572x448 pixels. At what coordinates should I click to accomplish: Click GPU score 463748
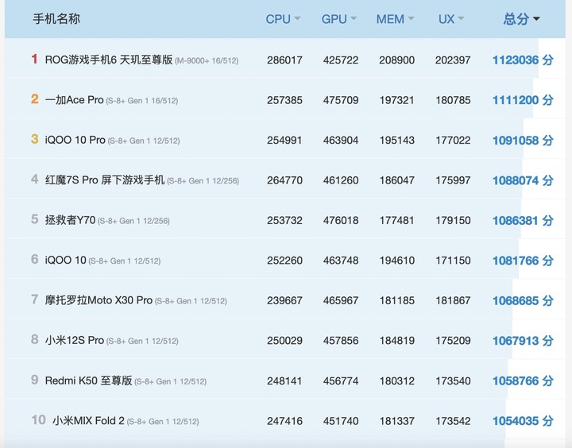[x=341, y=261]
